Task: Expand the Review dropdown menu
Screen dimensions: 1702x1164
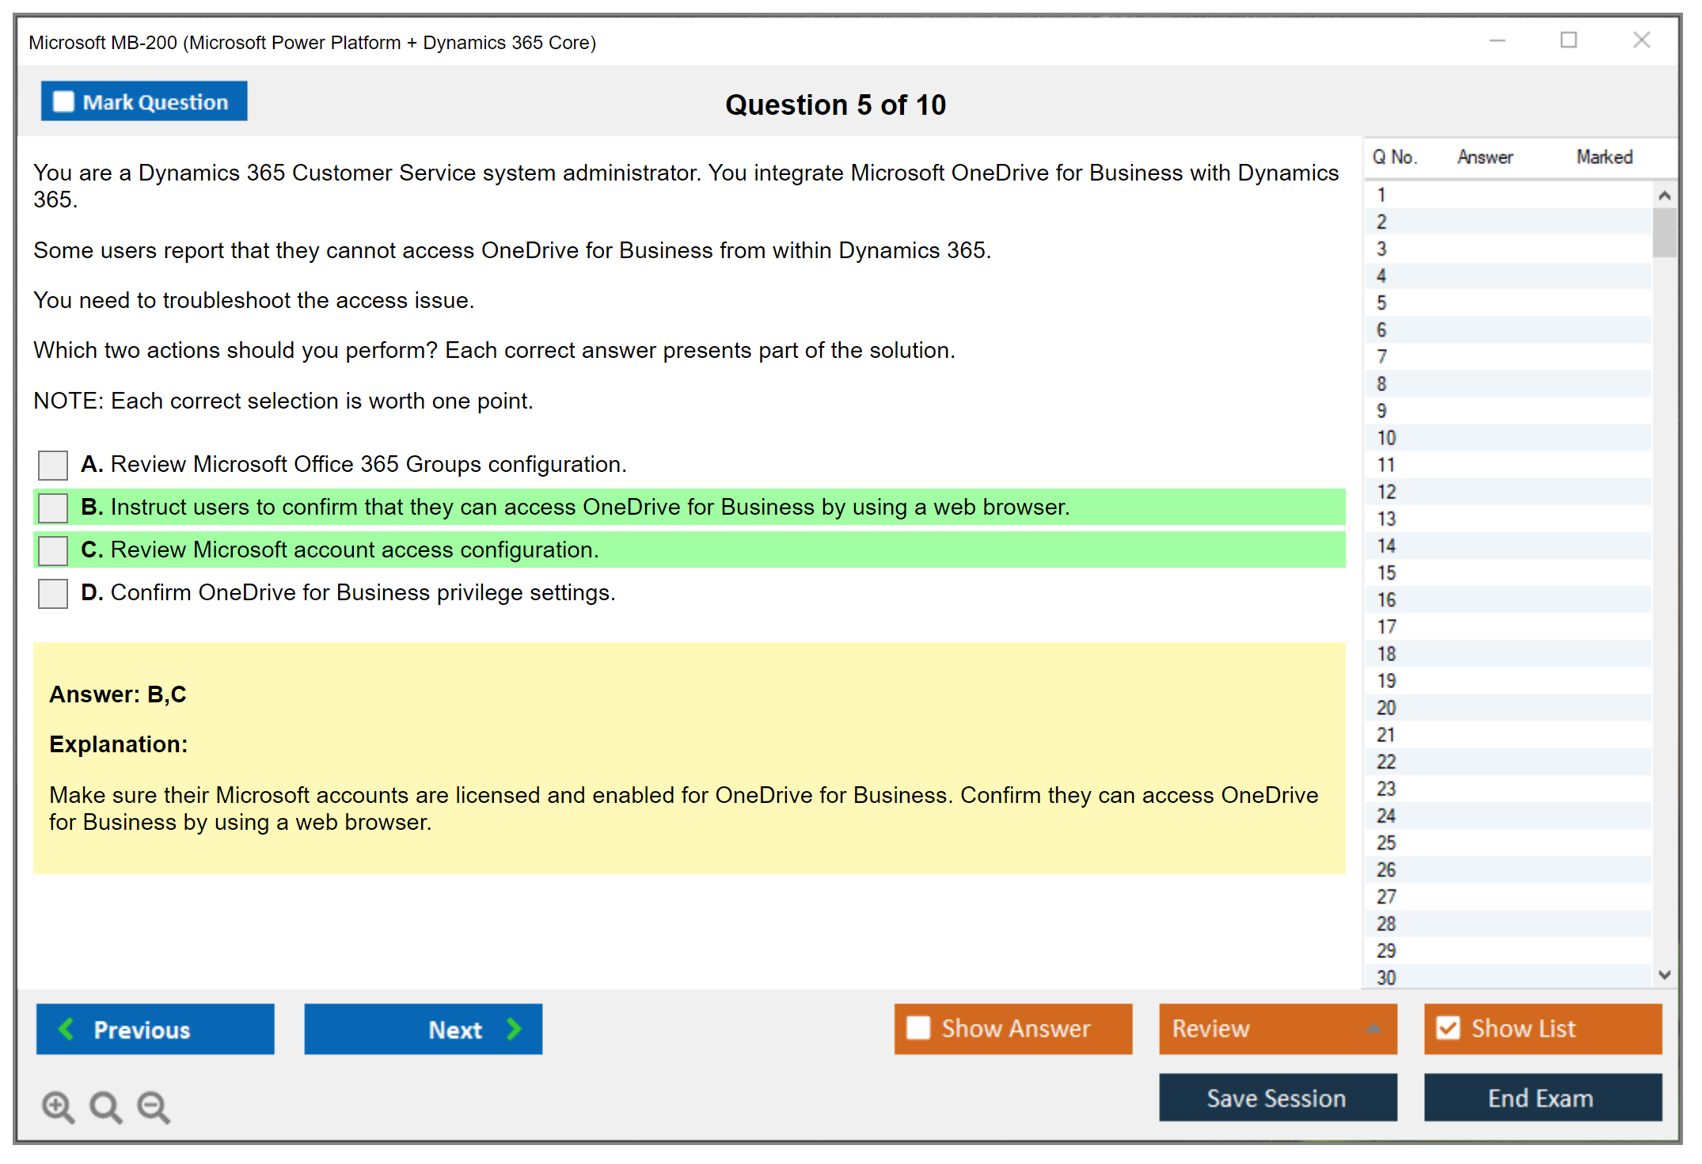Action: click(1373, 1028)
